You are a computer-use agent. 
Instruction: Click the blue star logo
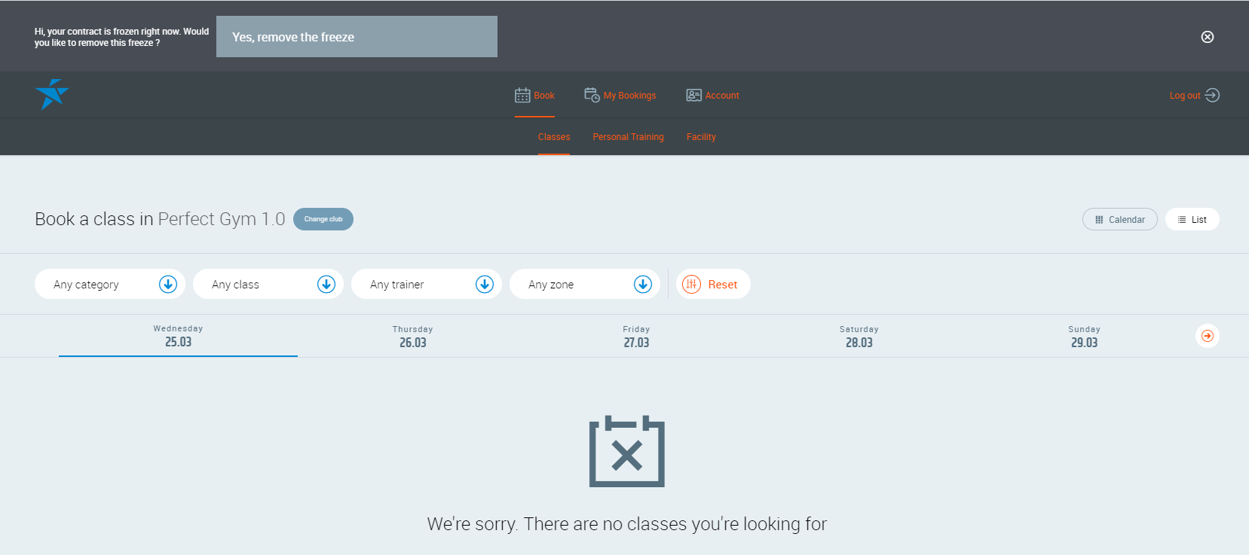point(51,95)
